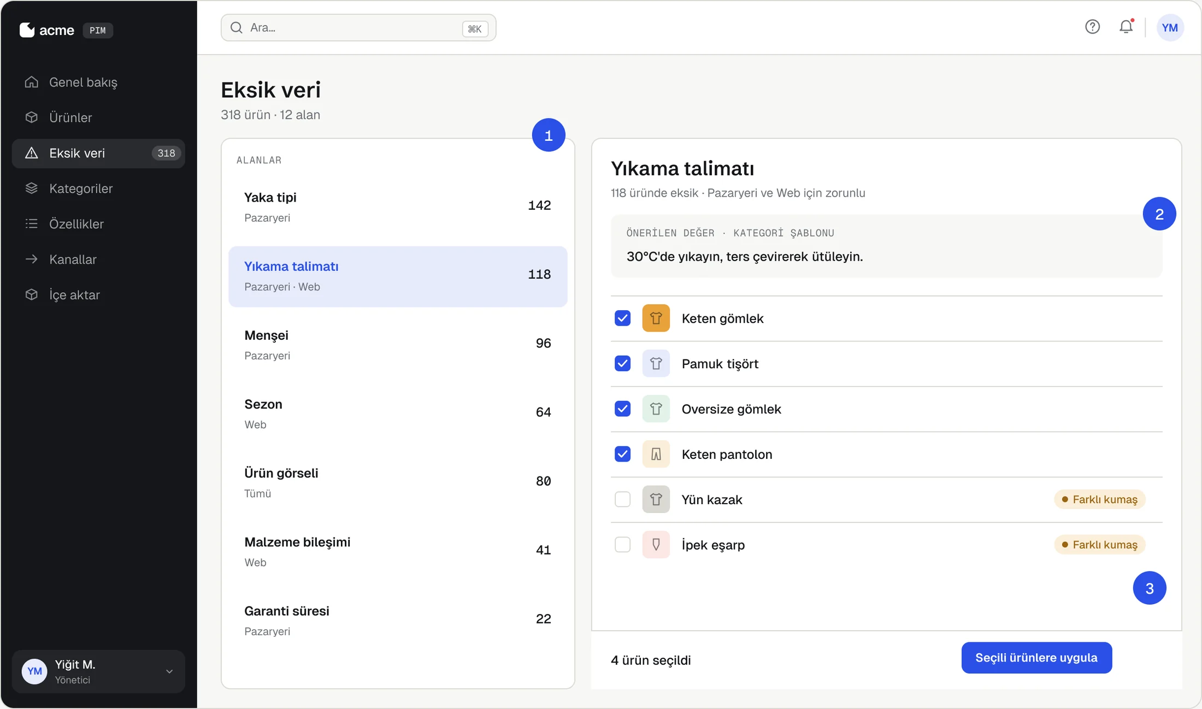Check the Yün kazak checkbox

pos(622,499)
